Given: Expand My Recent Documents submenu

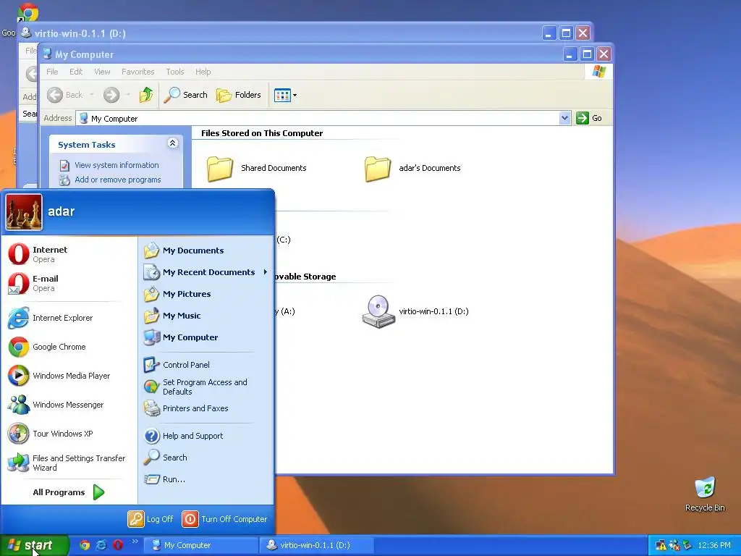Looking at the screenshot, I should (x=206, y=272).
